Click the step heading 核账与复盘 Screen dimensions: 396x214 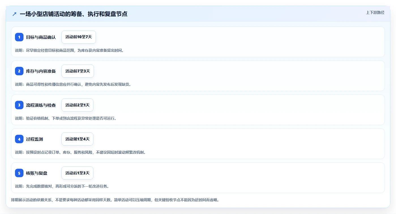pos(37,173)
